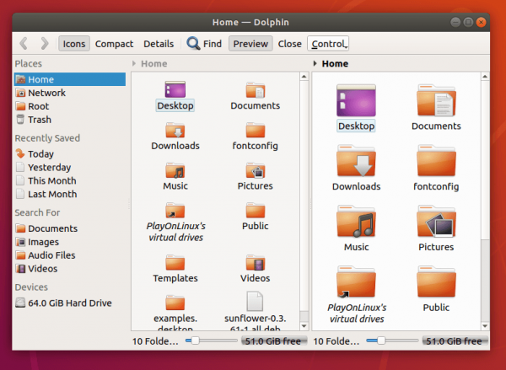Select Desktop folder in right pane
Screen dimensions: 506x370
click(356, 108)
